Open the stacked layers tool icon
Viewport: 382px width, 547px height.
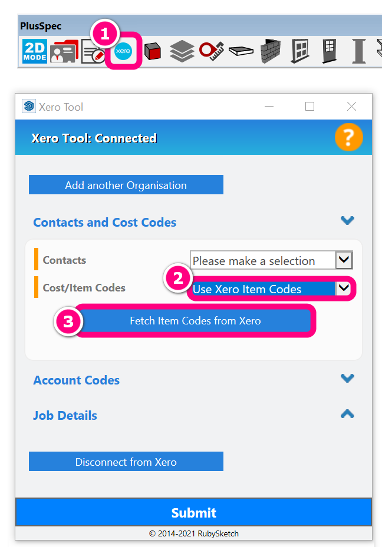[182, 52]
